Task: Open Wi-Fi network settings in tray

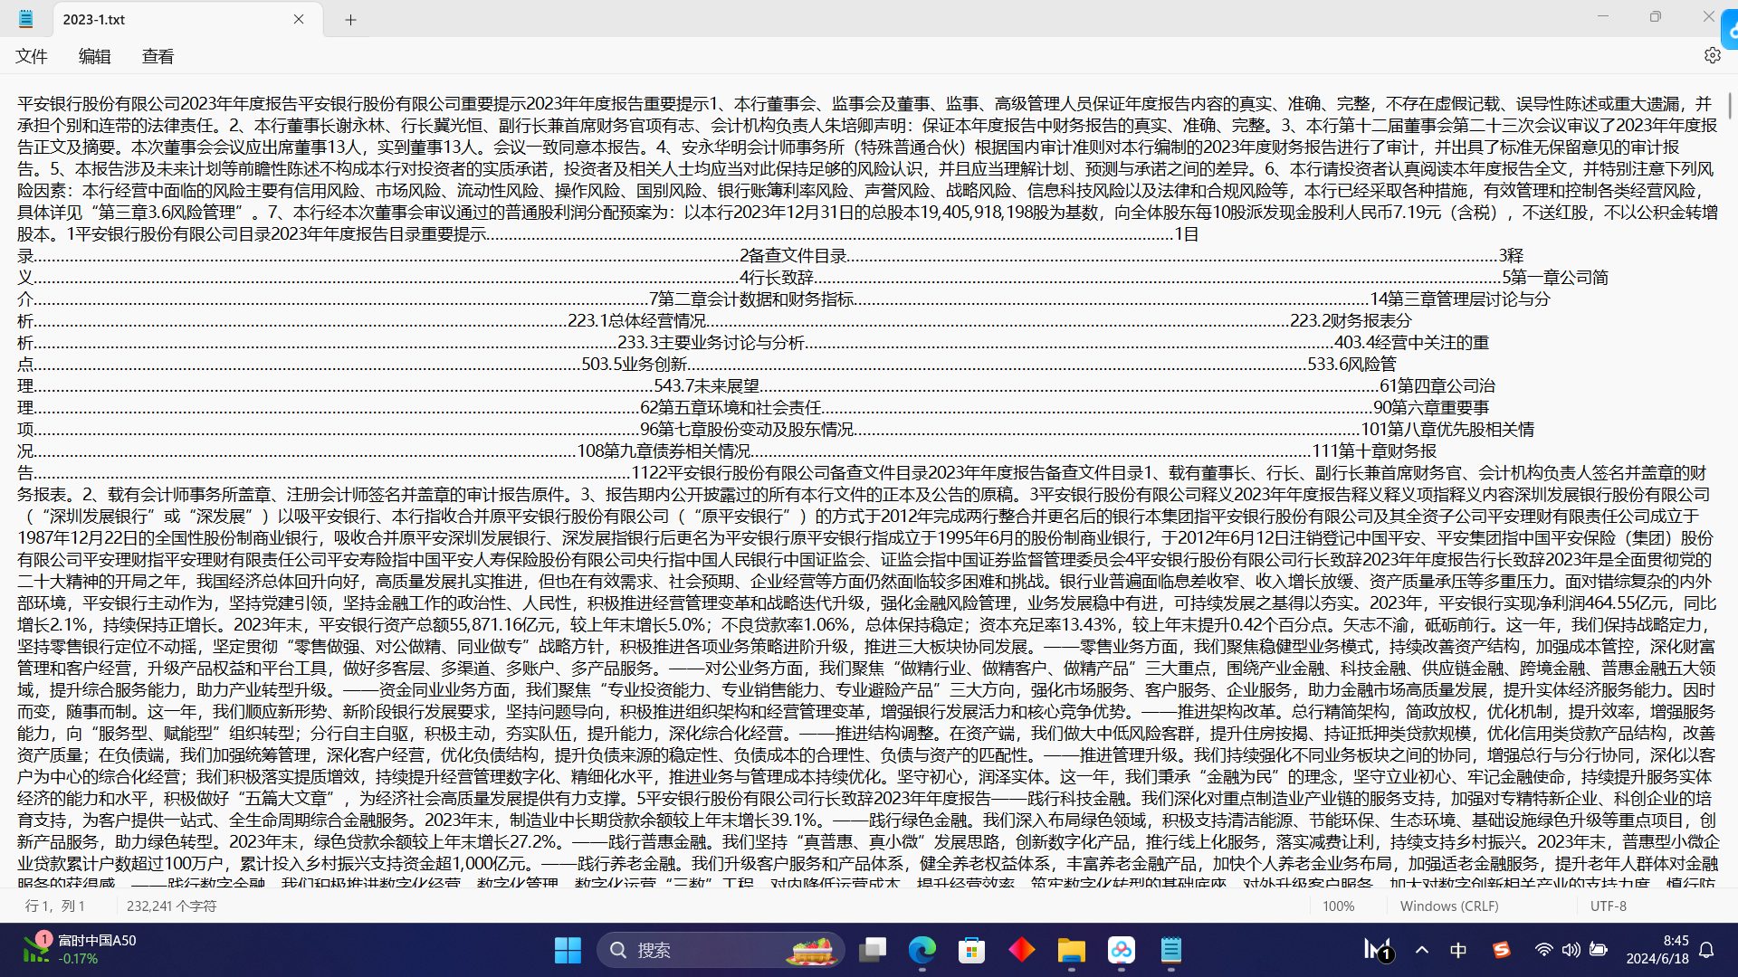Action: click(1544, 950)
